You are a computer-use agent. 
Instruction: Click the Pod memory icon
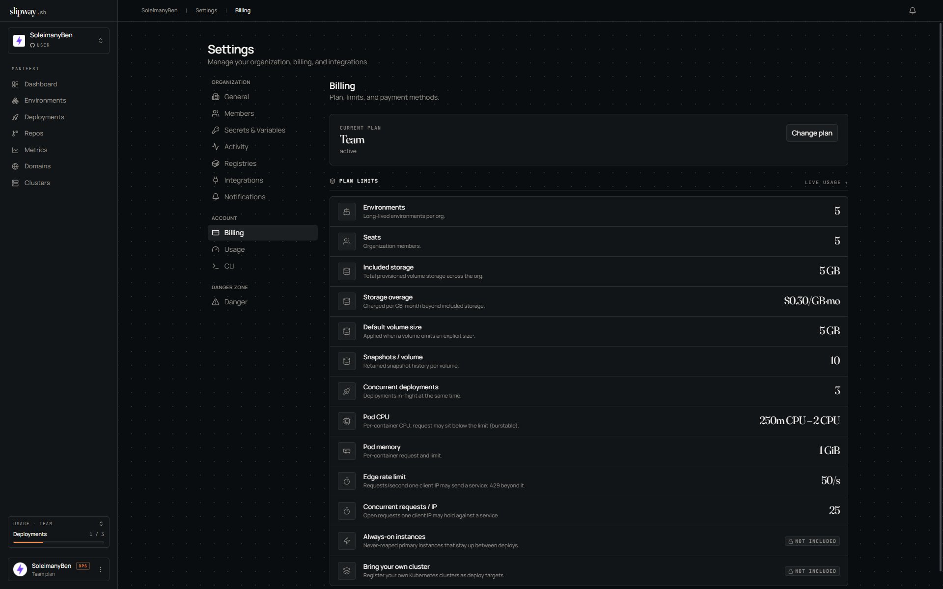(347, 452)
